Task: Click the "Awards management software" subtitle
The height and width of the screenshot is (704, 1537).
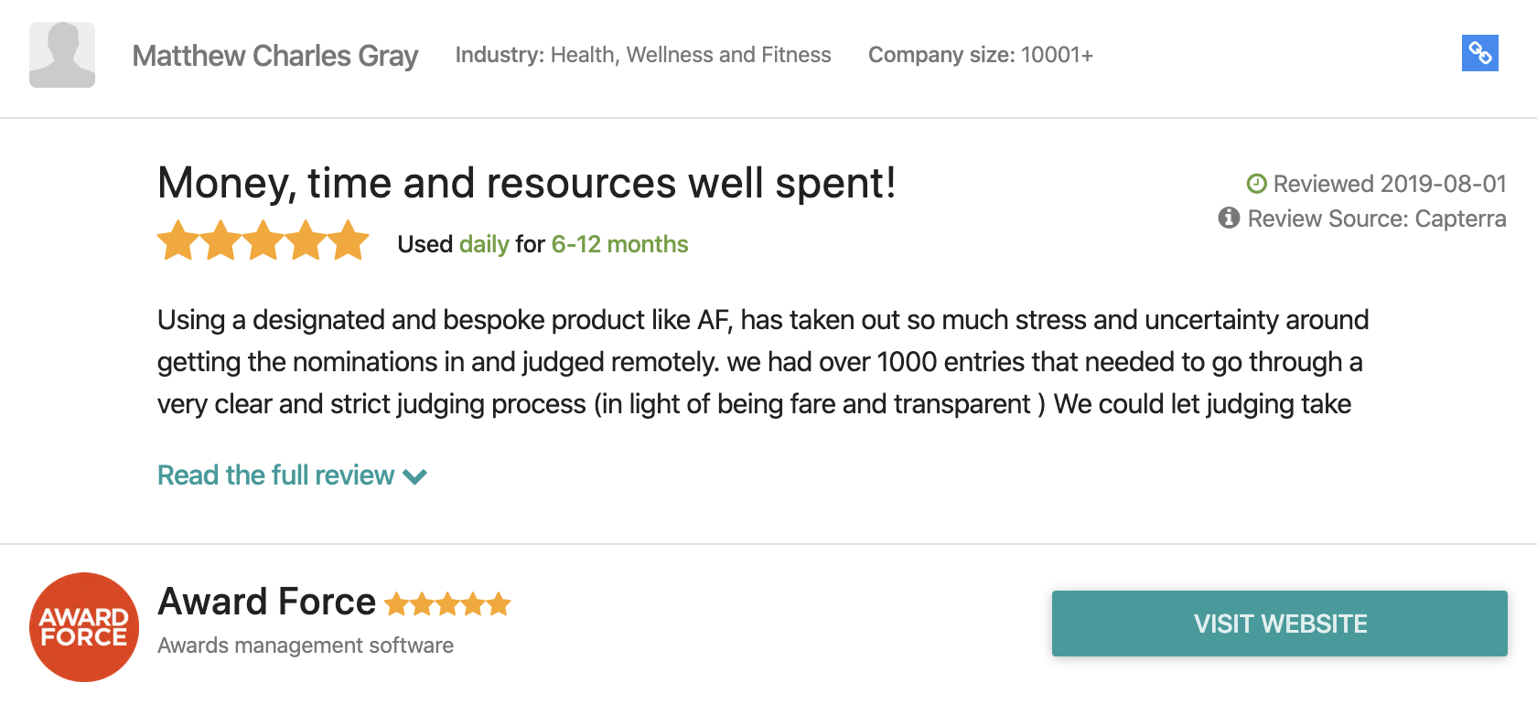Action: click(x=306, y=645)
